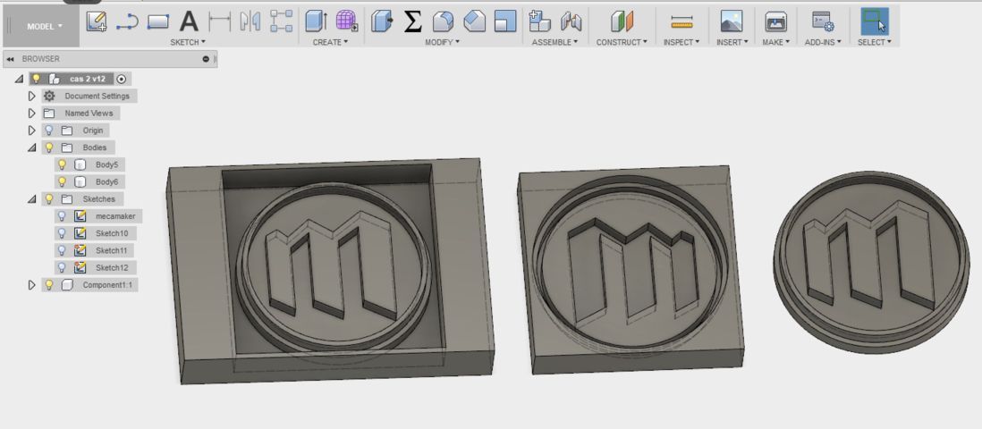The image size is (982, 429).
Task: Select the sketch Mirror tool
Action: [250, 22]
